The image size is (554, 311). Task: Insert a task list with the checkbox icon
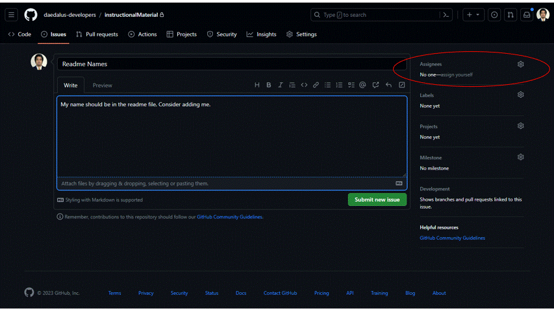pos(351,85)
